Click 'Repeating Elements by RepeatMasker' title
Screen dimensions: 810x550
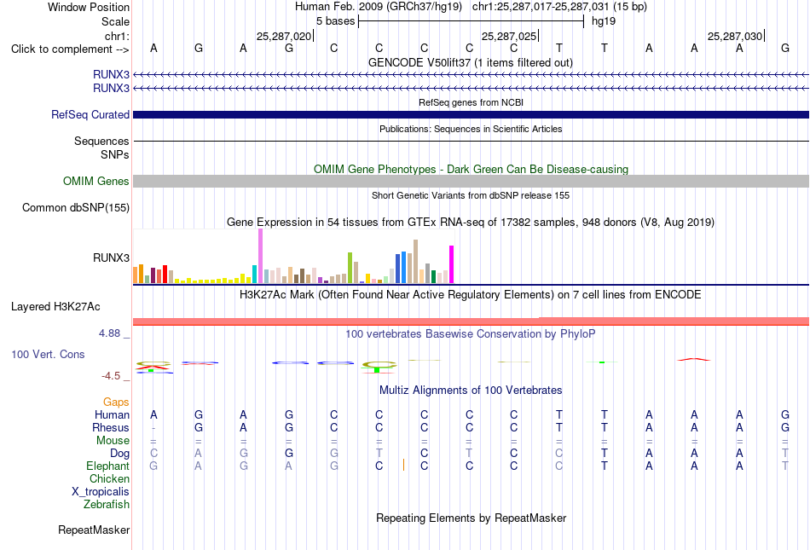tap(472, 518)
